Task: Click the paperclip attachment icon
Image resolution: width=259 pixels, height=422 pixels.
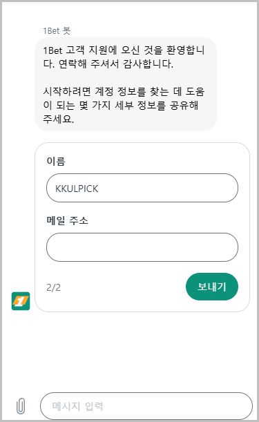Action: point(21,406)
